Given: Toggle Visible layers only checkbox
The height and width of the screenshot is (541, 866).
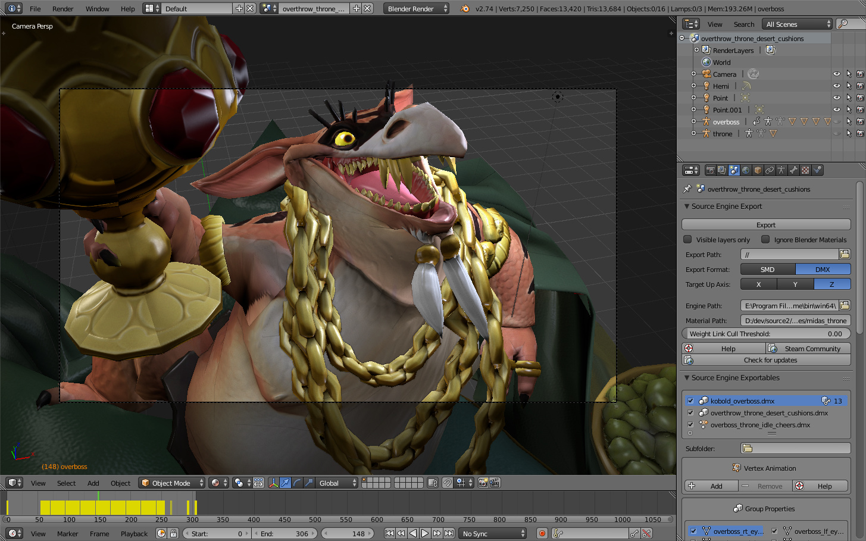Looking at the screenshot, I should tap(687, 239).
